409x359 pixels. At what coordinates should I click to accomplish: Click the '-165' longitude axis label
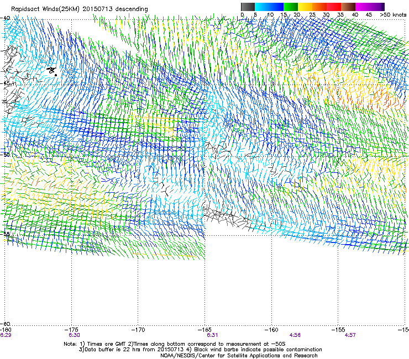click(204, 330)
